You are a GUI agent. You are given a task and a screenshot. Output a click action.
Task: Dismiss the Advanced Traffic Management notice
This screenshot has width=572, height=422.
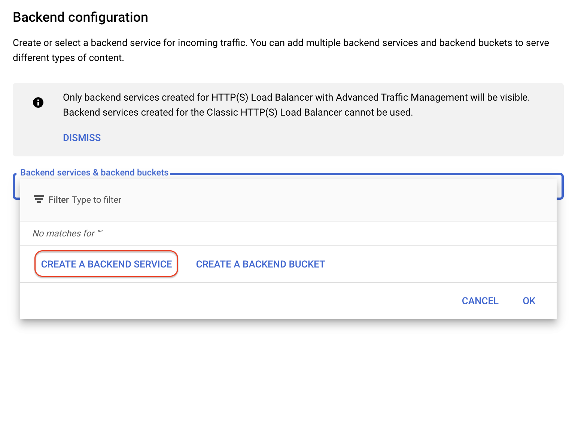click(82, 137)
